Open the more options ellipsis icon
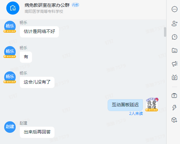The width and height of the screenshot is (180, 144). (174, 9)
